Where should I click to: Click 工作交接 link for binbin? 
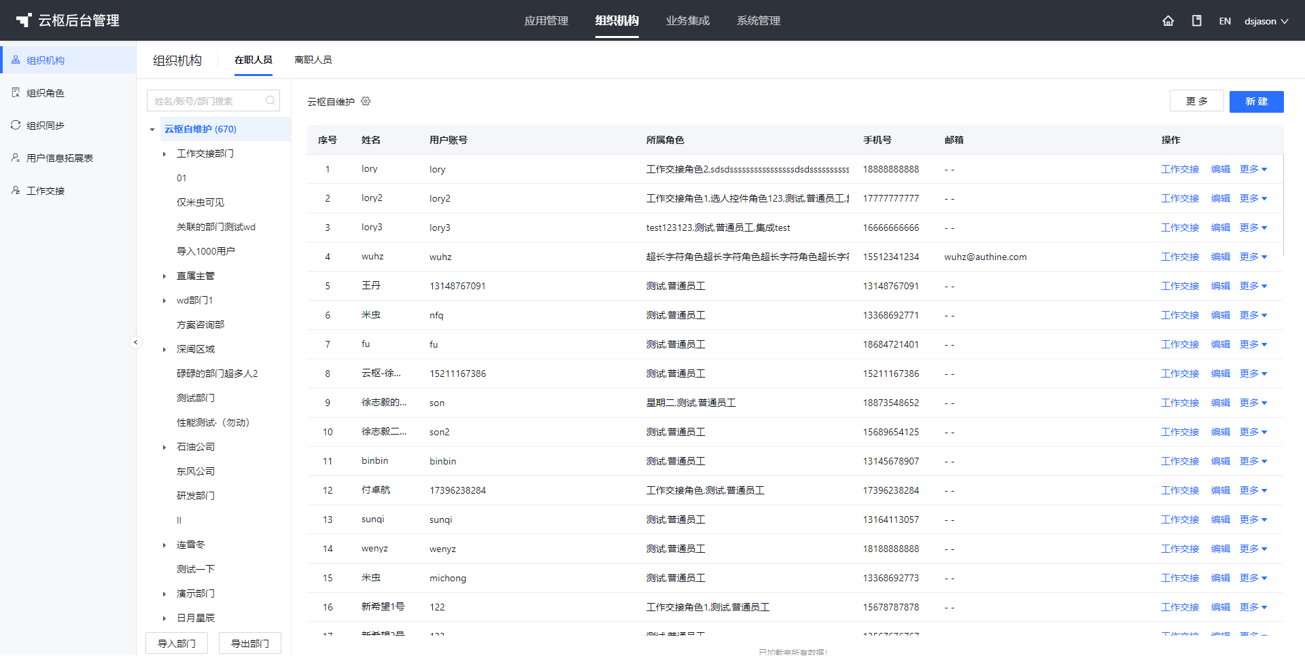(x=1180, y=461)
